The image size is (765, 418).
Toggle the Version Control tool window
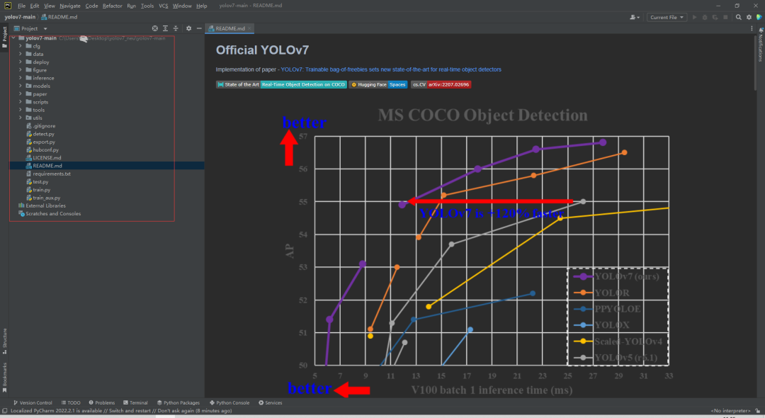(33, 403)
